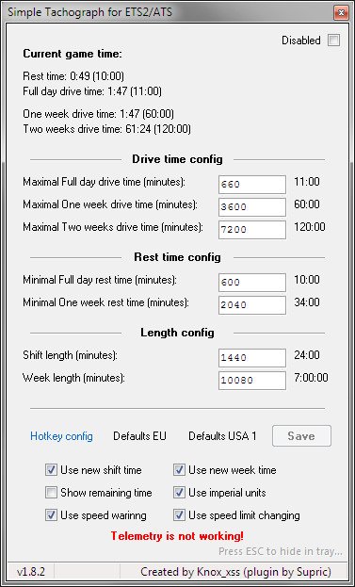
Task: Click the 11:00 converted time next to the 660 field
Action: 307,182
